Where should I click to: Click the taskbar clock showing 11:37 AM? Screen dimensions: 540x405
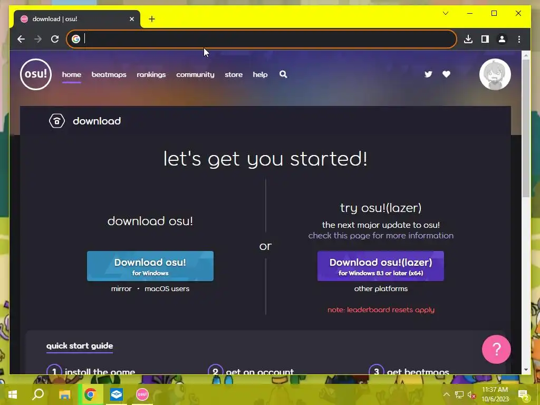point(495,394)
